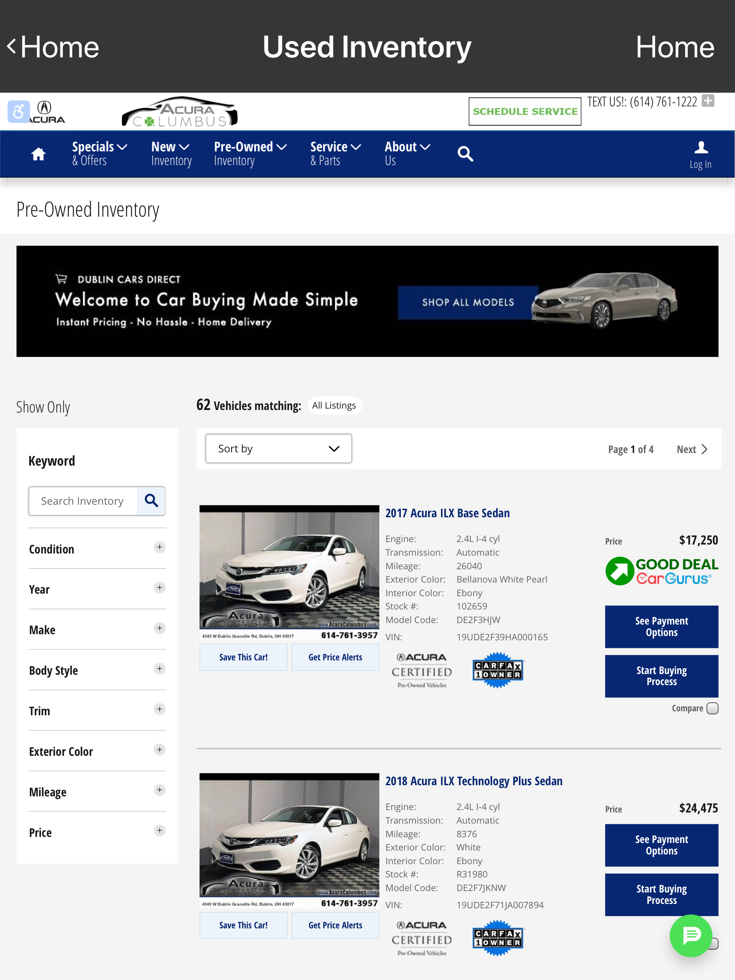
Task: Start Buying Process for the 2017 ILX
Action: pyautogui.click(x=661, y=676)
